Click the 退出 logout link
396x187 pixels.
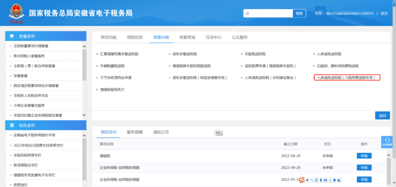[384, 13]
